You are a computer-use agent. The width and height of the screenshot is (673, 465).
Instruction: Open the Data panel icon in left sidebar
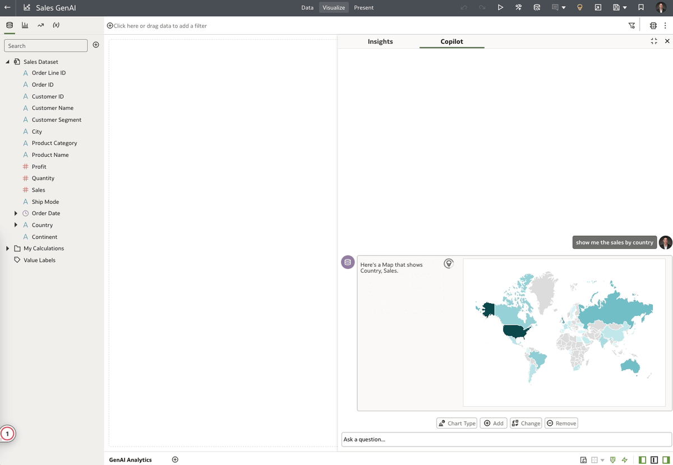pos(9,25)
